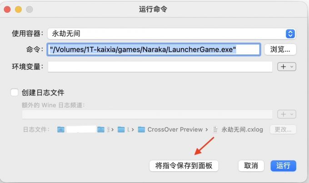Click the 环境变量 input field

pos(160,67)
